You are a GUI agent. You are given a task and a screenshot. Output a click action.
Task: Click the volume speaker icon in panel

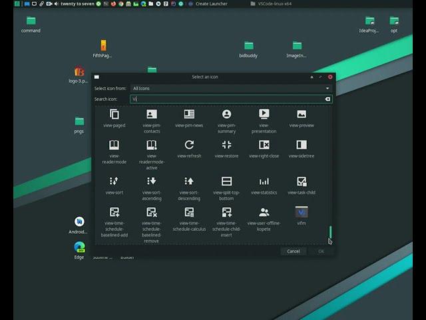coord(56,4)
